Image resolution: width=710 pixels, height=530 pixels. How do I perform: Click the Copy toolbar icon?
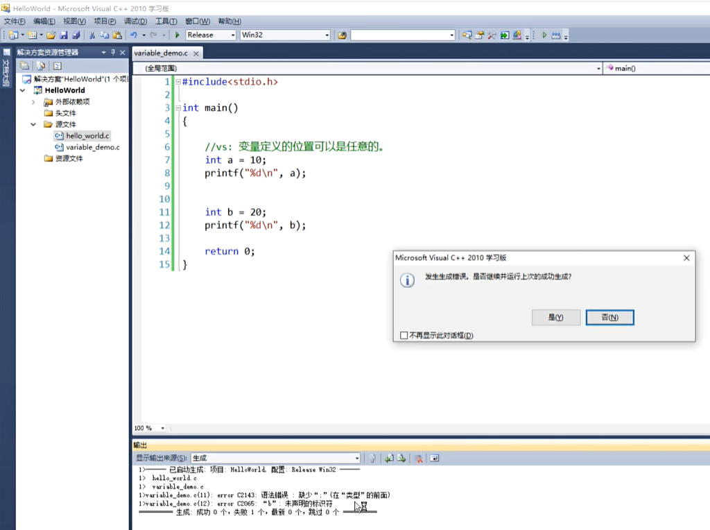(105, 35)
